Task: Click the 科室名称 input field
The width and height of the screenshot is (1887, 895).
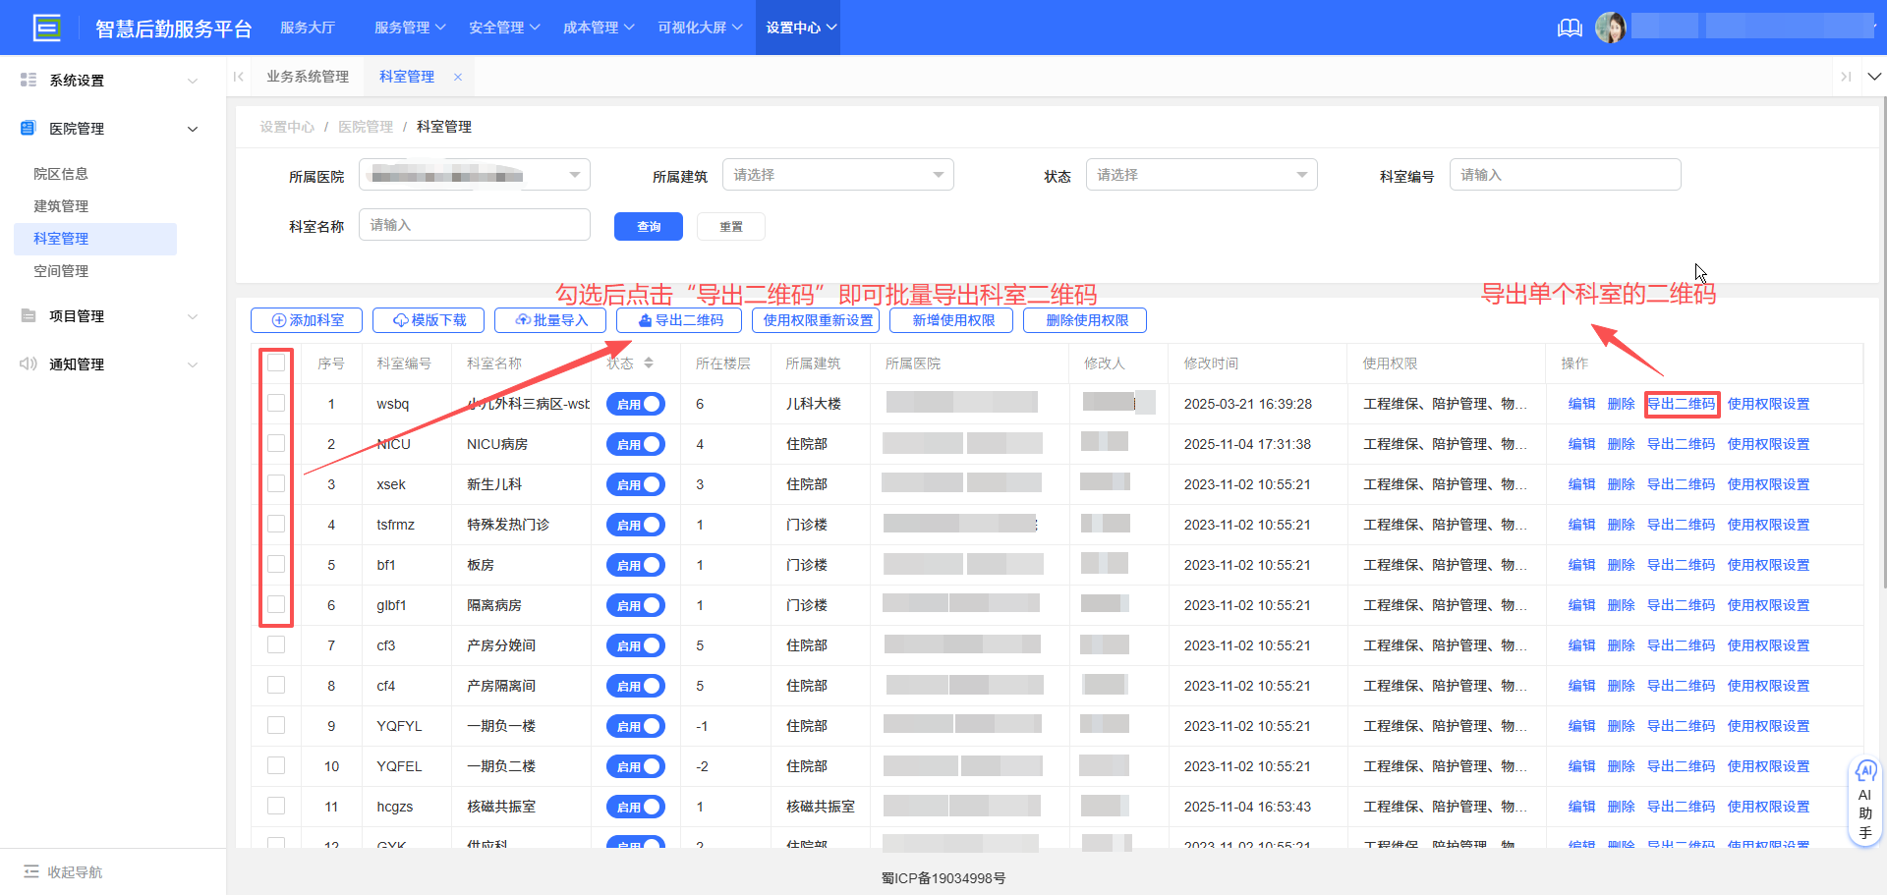Action: pos(474,225)
